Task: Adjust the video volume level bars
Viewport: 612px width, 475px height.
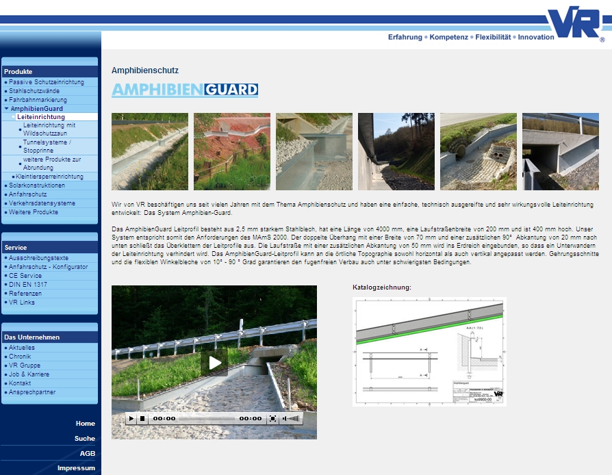Action: click(x=294, y=419)
